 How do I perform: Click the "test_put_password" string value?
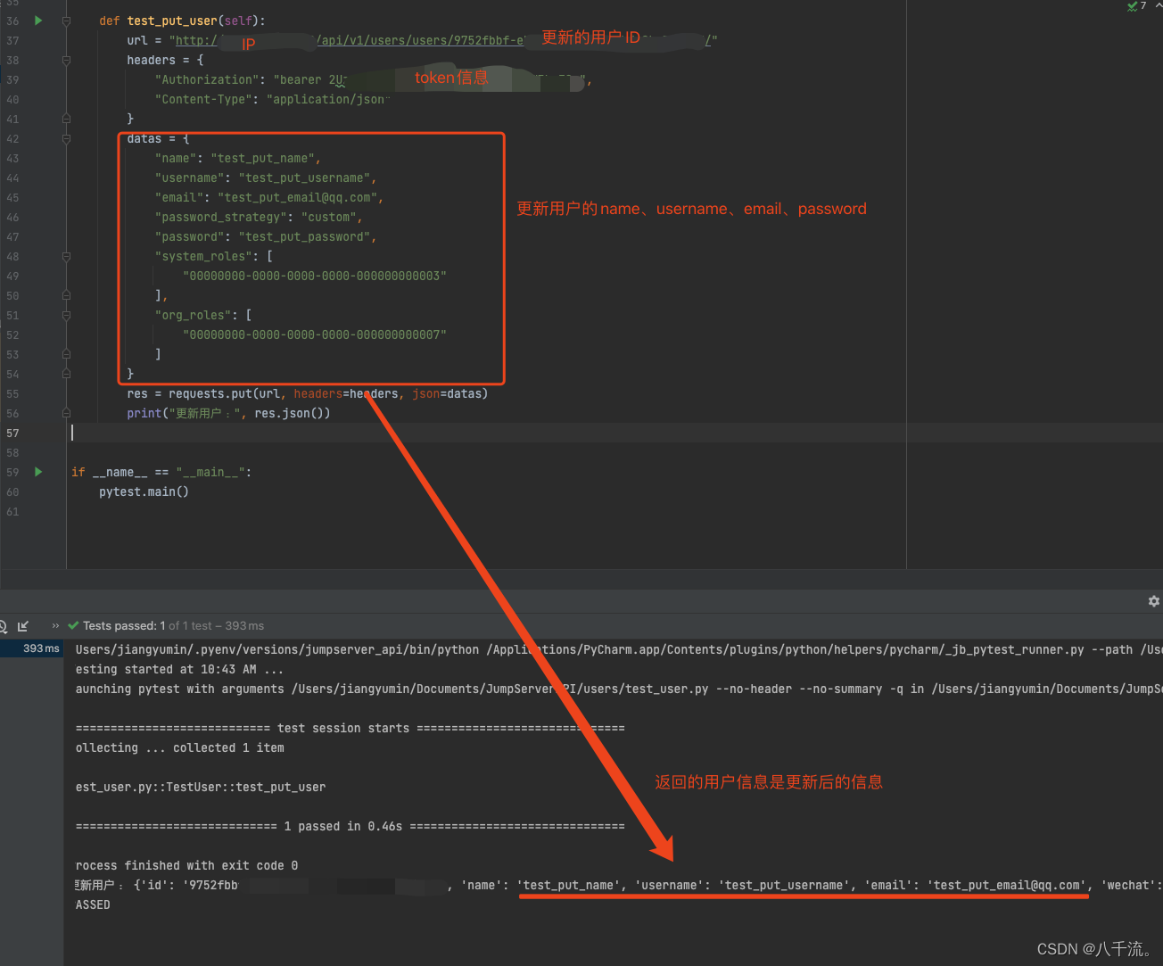(x=304, y=236)
